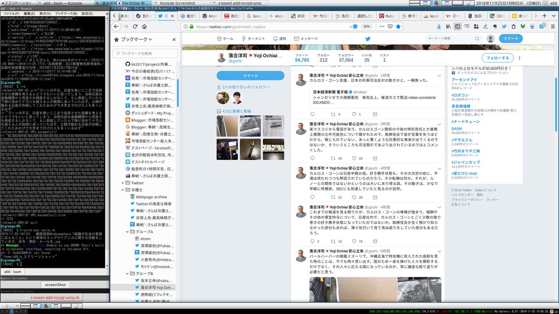Open Twitter messages link
Viewport: 559px width, 314px height.
306,39
